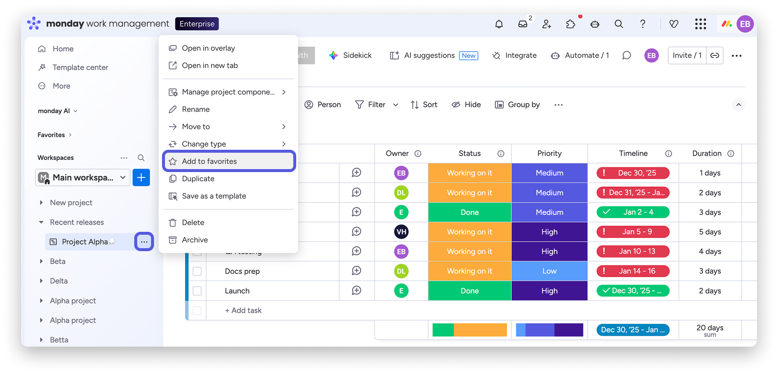Select Duplicate from the menu

click(229, 179)
